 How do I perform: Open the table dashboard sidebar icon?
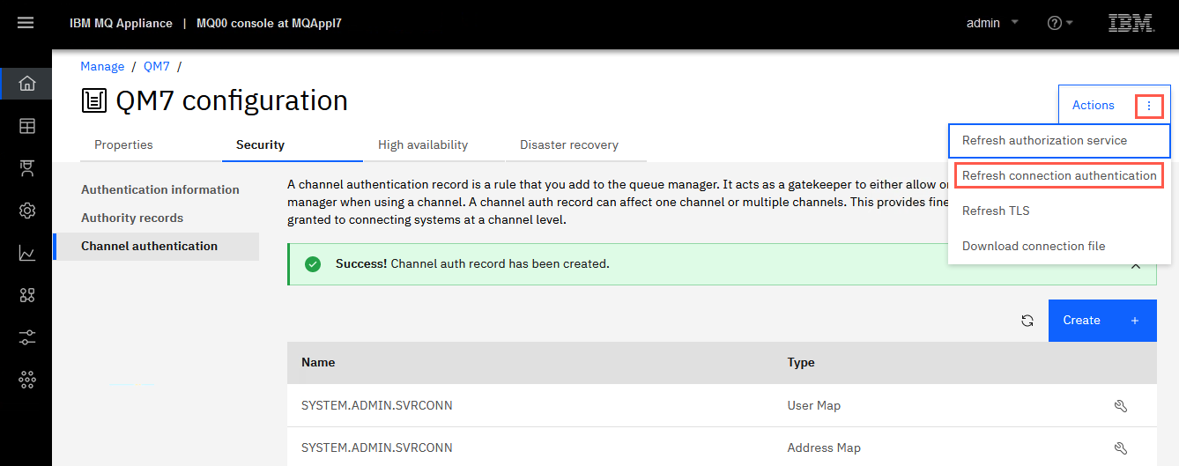point(26,126)
